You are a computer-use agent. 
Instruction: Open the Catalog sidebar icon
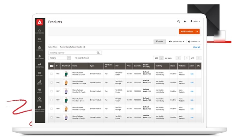point(40,48)
